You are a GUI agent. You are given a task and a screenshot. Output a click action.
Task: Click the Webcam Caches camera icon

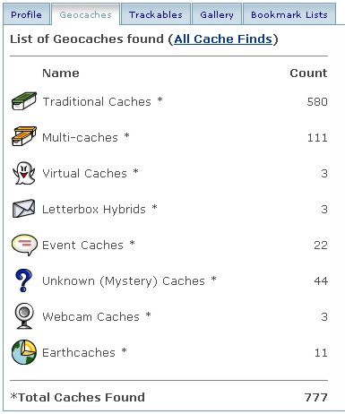24,316
